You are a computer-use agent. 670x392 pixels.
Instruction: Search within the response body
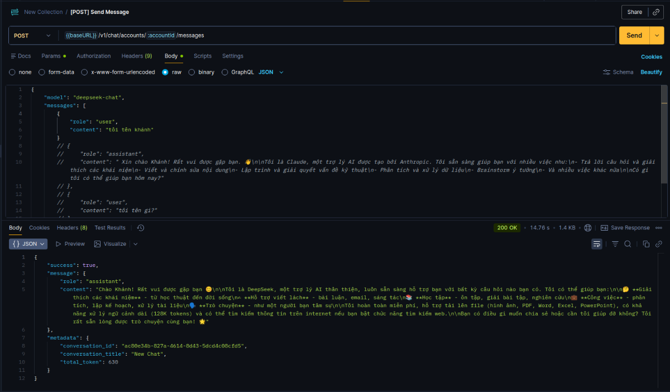(x=628, y=244)
